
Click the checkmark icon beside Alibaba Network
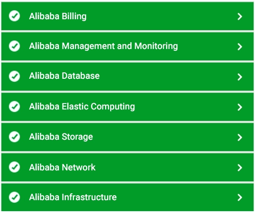click(x=15, y=167)
